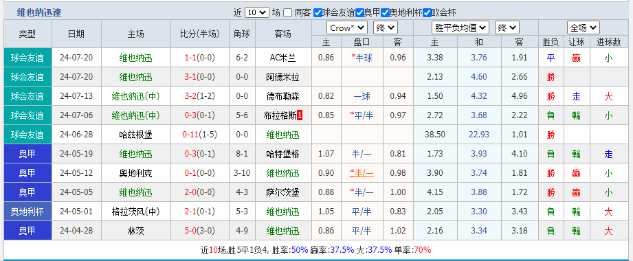Screen dimensions: 633x261
Task: Click the 3-2(1-2) score against 德布勒森
Action: click(199, 96)
